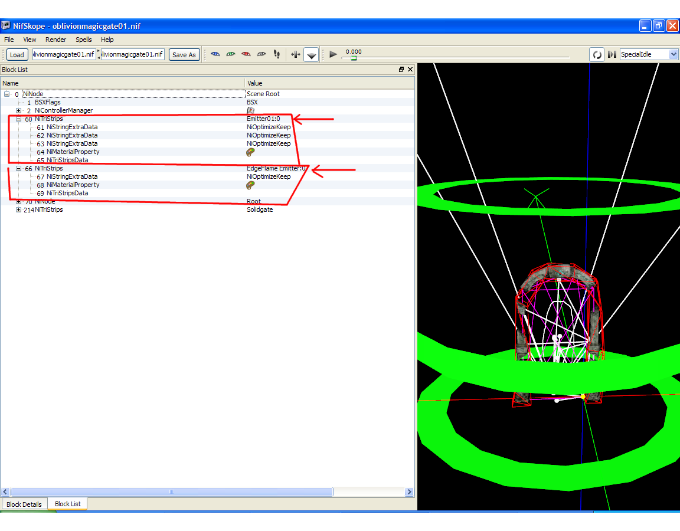Toggle the gray eye perspective view
680x531 pixels.
[x=261, y=54]
